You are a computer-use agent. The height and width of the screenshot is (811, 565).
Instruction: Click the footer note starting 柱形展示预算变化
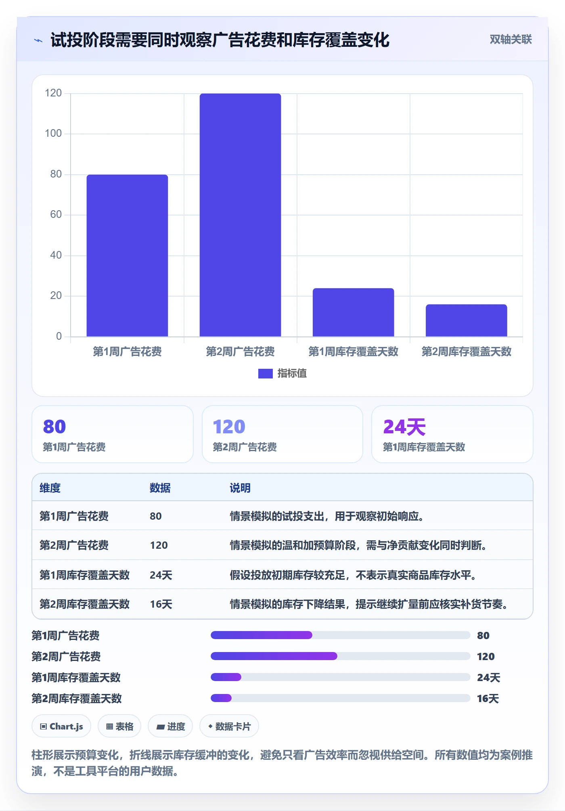tap(282, 763)
